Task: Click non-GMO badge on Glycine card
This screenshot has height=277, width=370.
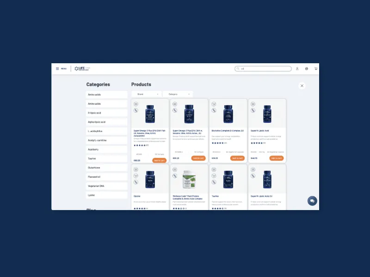Action: 136,169
